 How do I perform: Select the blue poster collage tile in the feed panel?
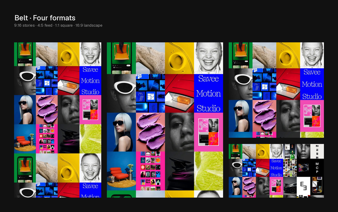[150, 93]
